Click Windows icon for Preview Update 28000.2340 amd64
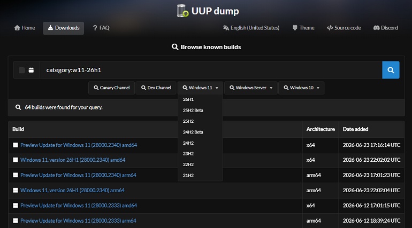Viewport: 412px width, 228px height. 16,145
